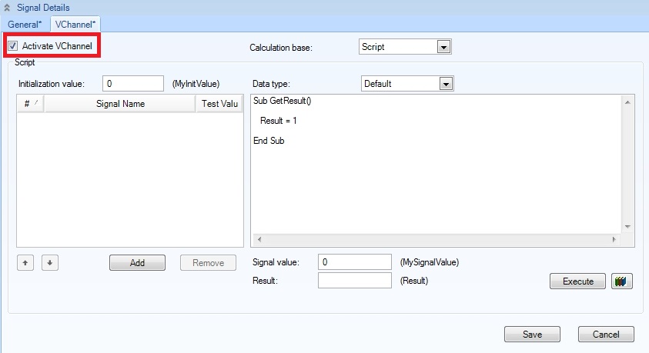The height and width of the screenshot is (353, 649).
Task: Open the books library icon
Action: (x=621, y=281)
